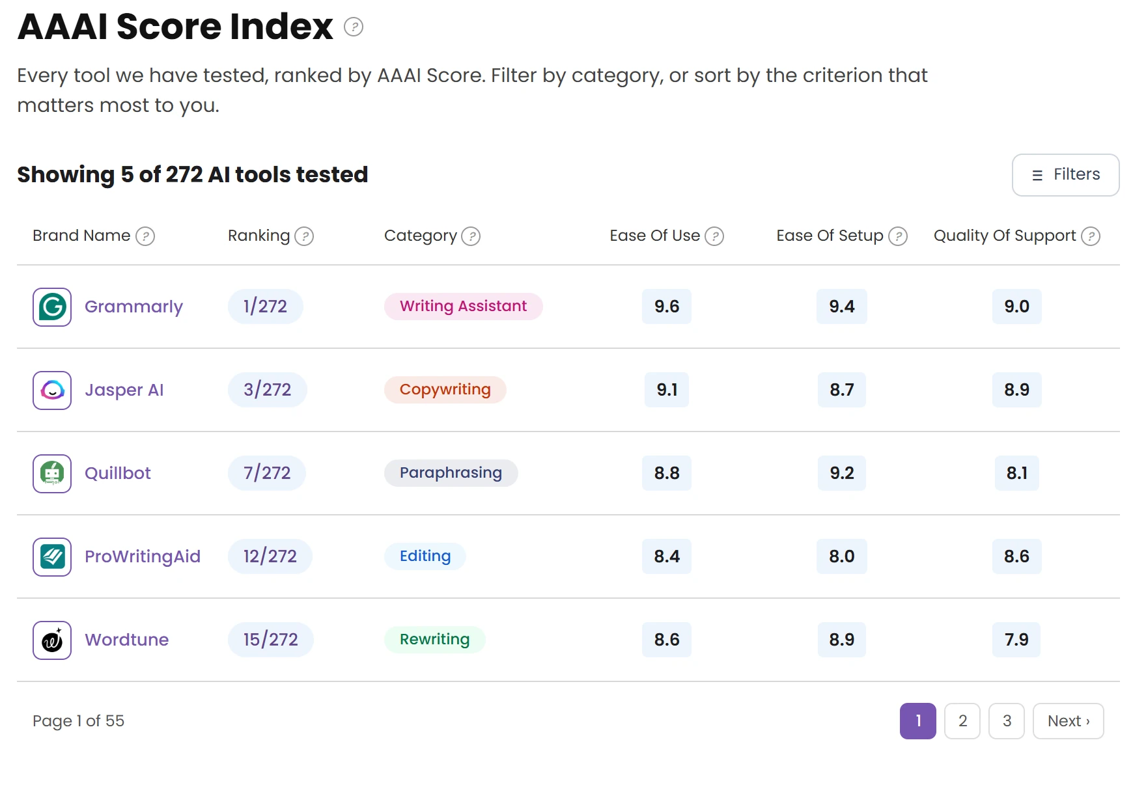Sort by the Ranking column header

259,236
